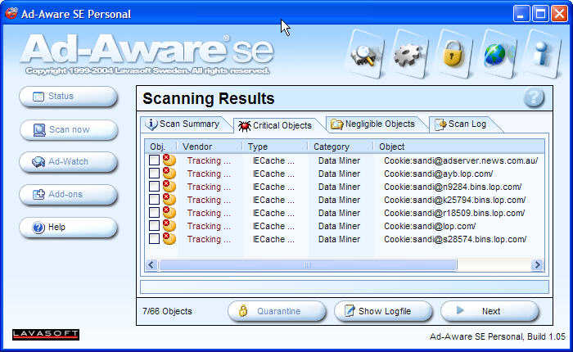Click cookie icon for k25794.bins.lop.com row

coord(169,200)
